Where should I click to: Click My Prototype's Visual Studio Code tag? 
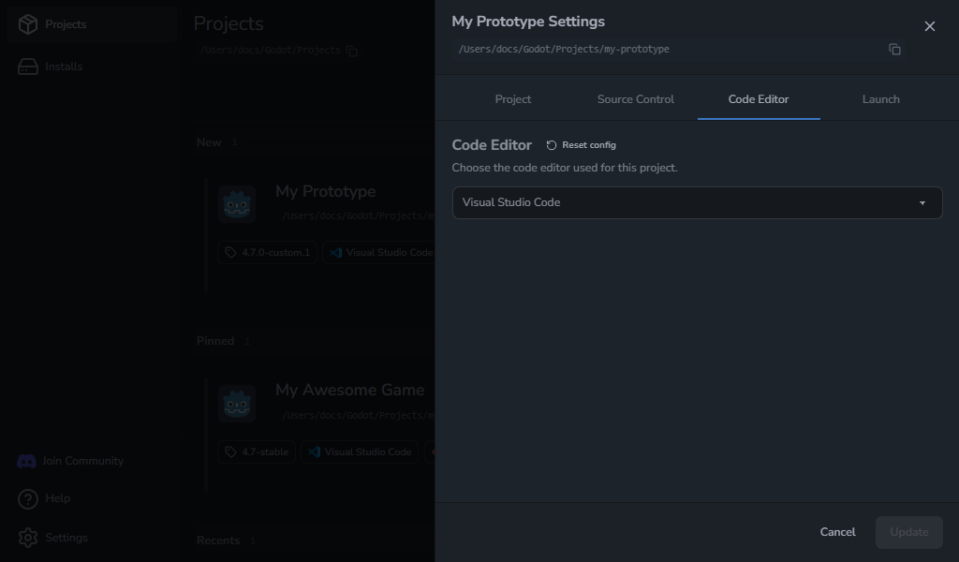[x=380, y=253]
